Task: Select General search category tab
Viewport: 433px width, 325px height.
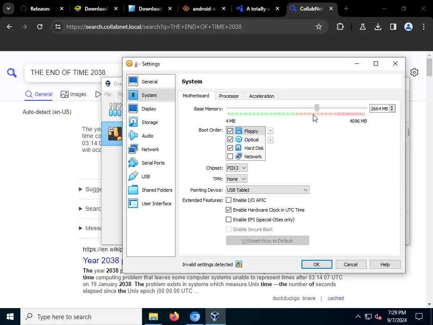Action: [x=38, y=94]
